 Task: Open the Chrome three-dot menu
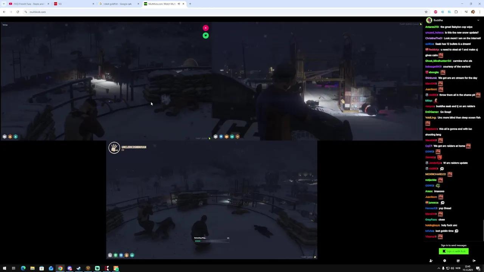[x=480, y=12]
